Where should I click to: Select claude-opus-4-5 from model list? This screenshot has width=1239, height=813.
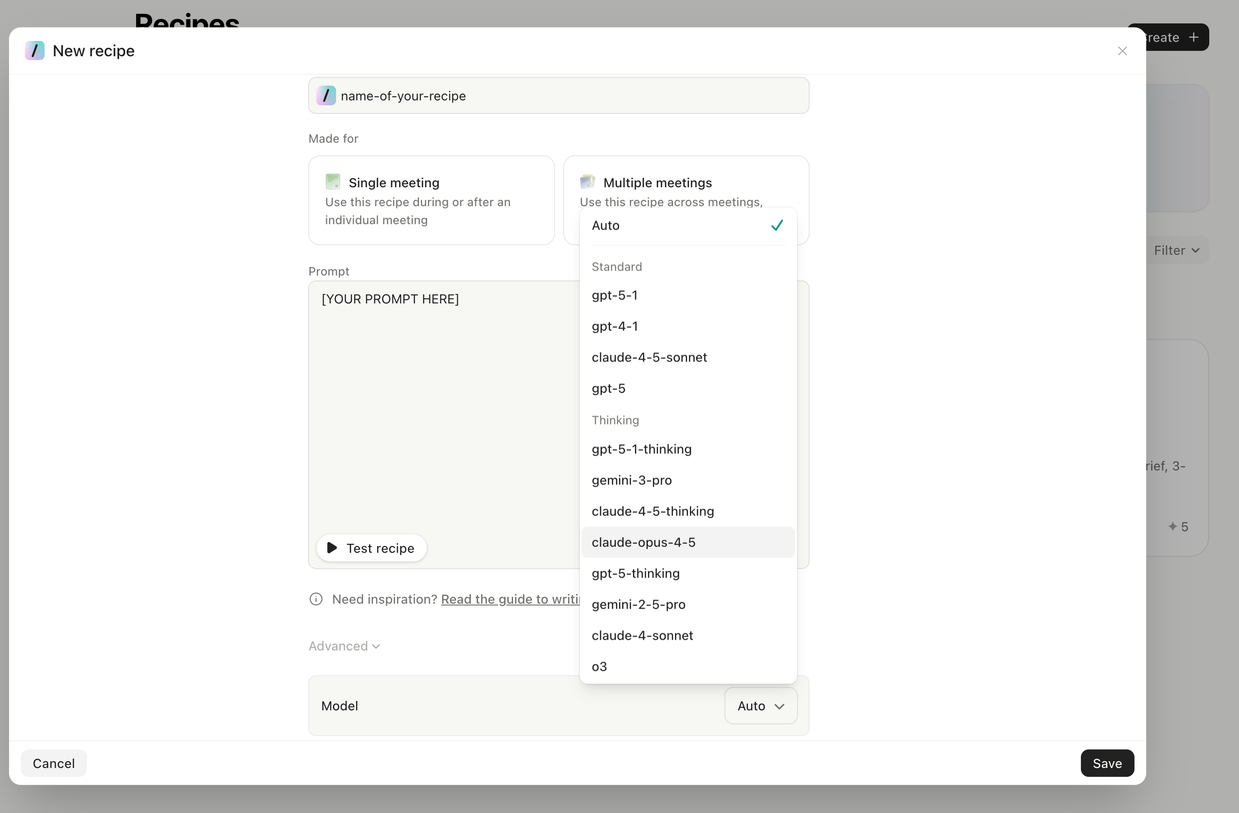coord(643,542)
